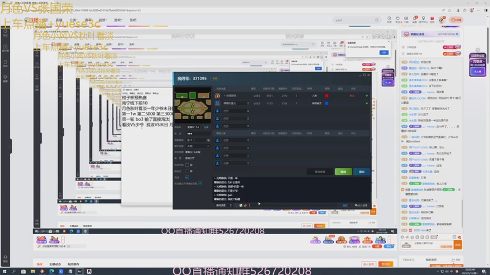Open the 赛事 item in the Douyu navigation
Image resolution: width=490 pixels, height=275 pixels.
tap(88, 20)
